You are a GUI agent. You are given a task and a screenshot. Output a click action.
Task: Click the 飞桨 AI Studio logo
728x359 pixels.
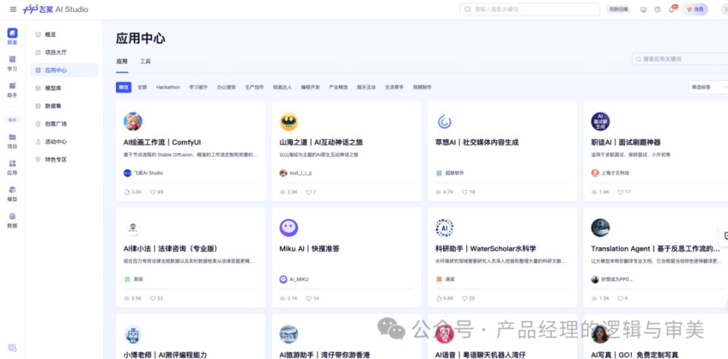click(55, 9)
